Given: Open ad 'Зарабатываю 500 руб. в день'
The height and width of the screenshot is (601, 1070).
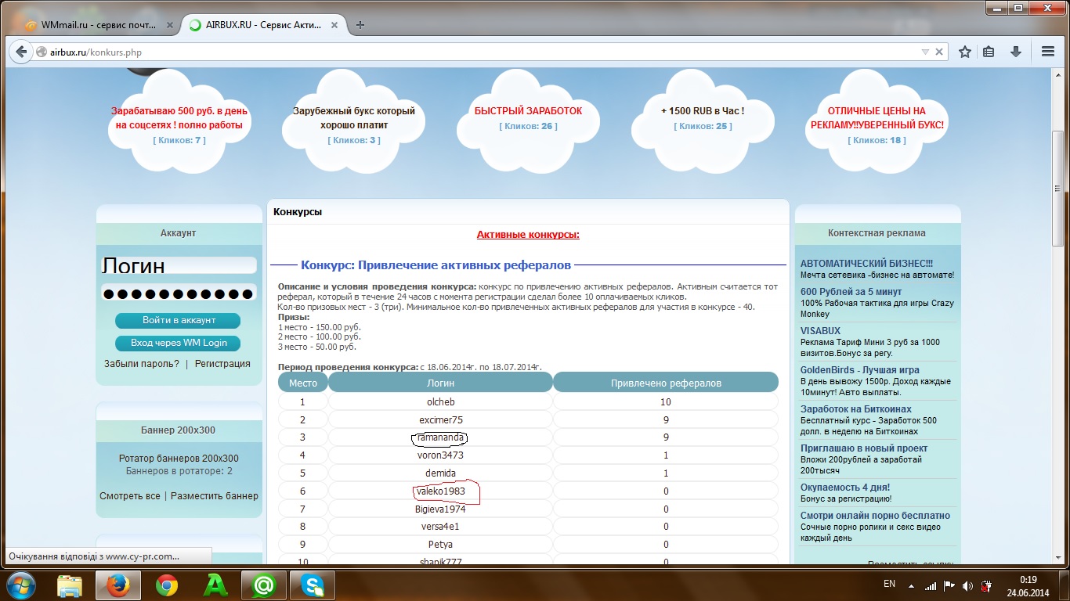Looking at the screenshot, I should 179,118.
